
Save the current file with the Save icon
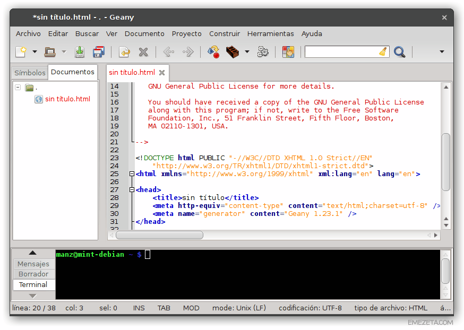[79, 52]
